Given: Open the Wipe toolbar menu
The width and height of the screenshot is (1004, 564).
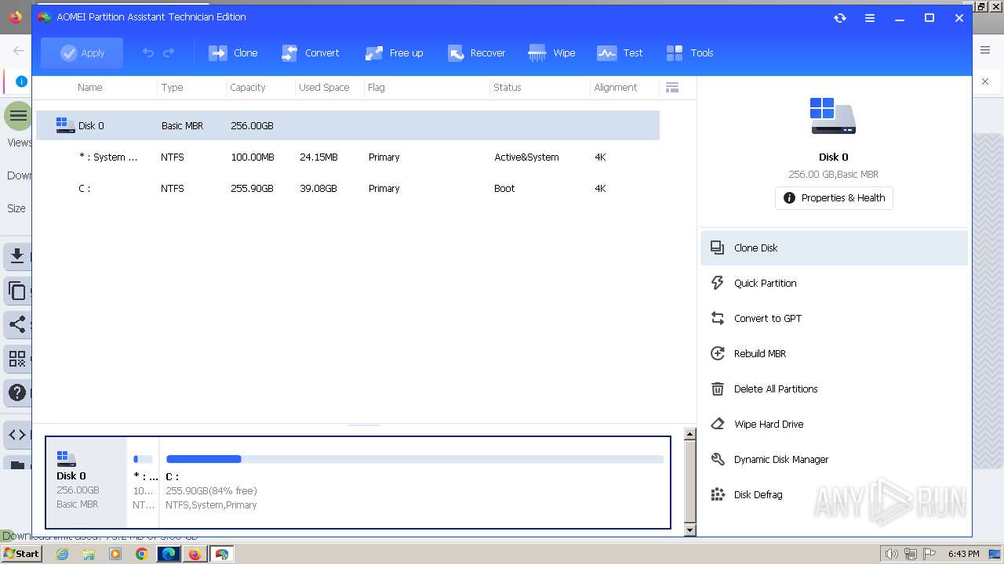Looking at the screenshot, I should click(551, 52).
